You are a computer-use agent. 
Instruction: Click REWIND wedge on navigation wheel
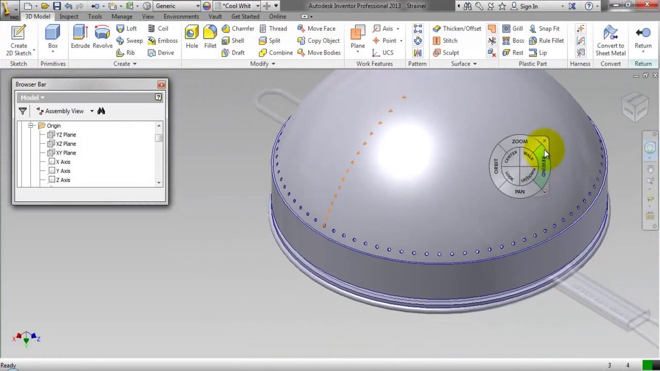[543, 166]
